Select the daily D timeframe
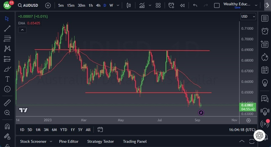Image resolution: width=271 pixels, height=147 pixels. point(105,5)
